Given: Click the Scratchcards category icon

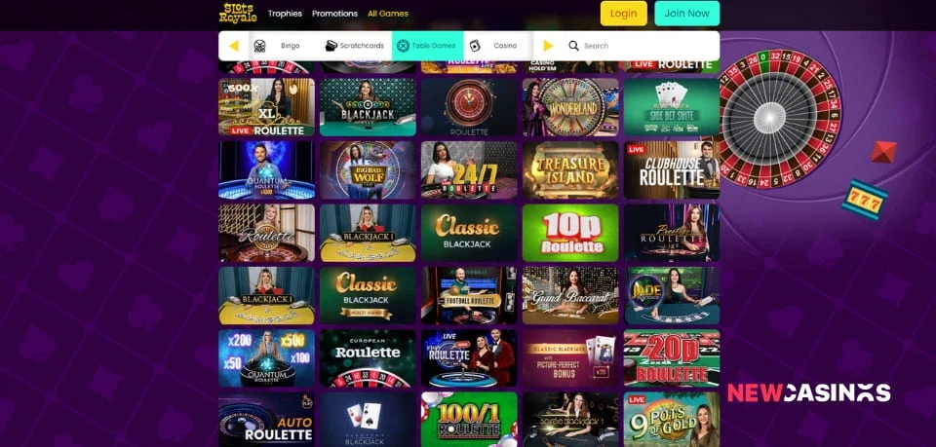Looking at the screenshot, I should tap(331, 46).
